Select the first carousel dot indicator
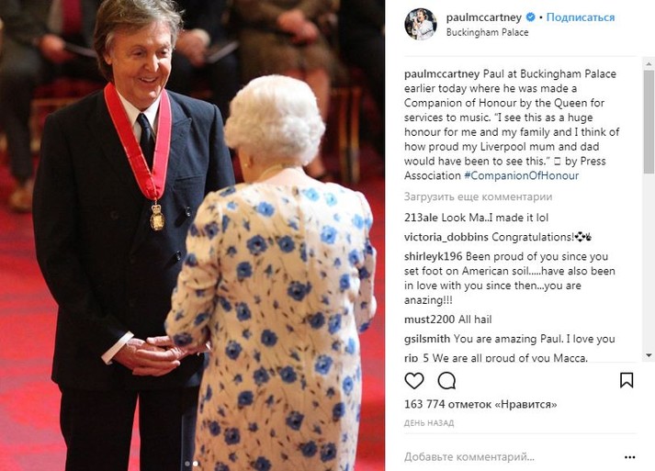 coord(187,464)
